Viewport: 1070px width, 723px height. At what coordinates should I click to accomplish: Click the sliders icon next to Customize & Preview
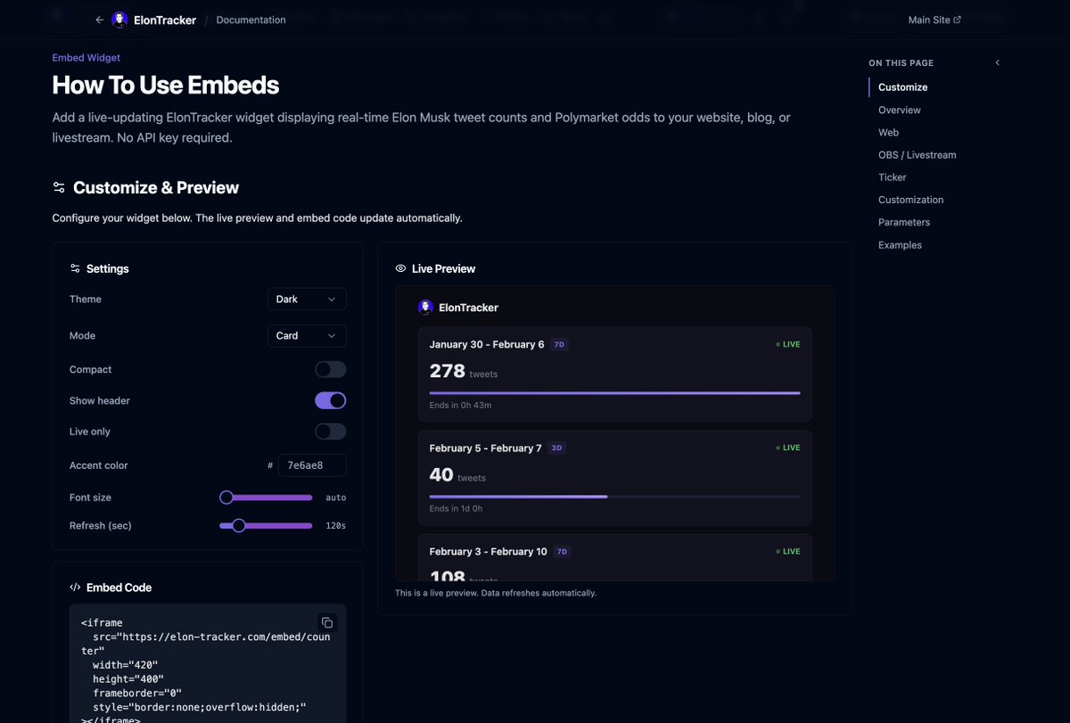point(59,187)
